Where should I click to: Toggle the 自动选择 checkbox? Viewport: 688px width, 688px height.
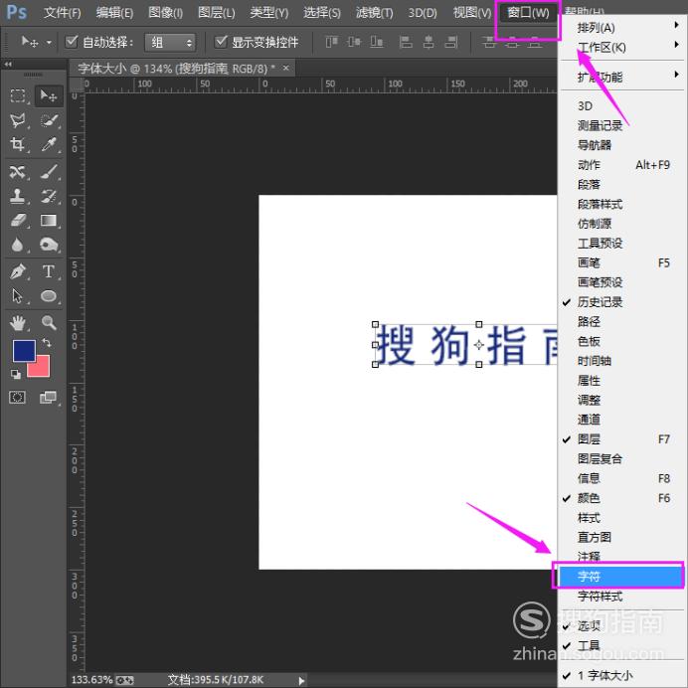72,42
